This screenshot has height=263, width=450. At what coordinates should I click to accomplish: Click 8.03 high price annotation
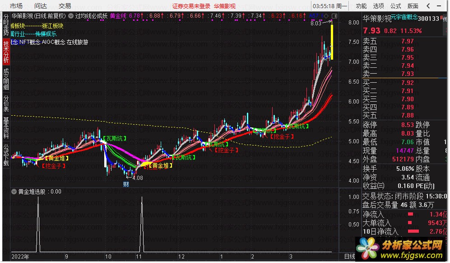(315, 23)
